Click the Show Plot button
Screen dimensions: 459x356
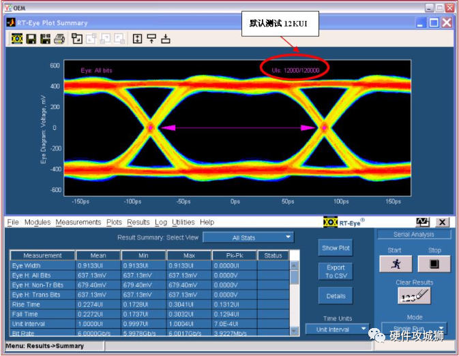(336, 248)
